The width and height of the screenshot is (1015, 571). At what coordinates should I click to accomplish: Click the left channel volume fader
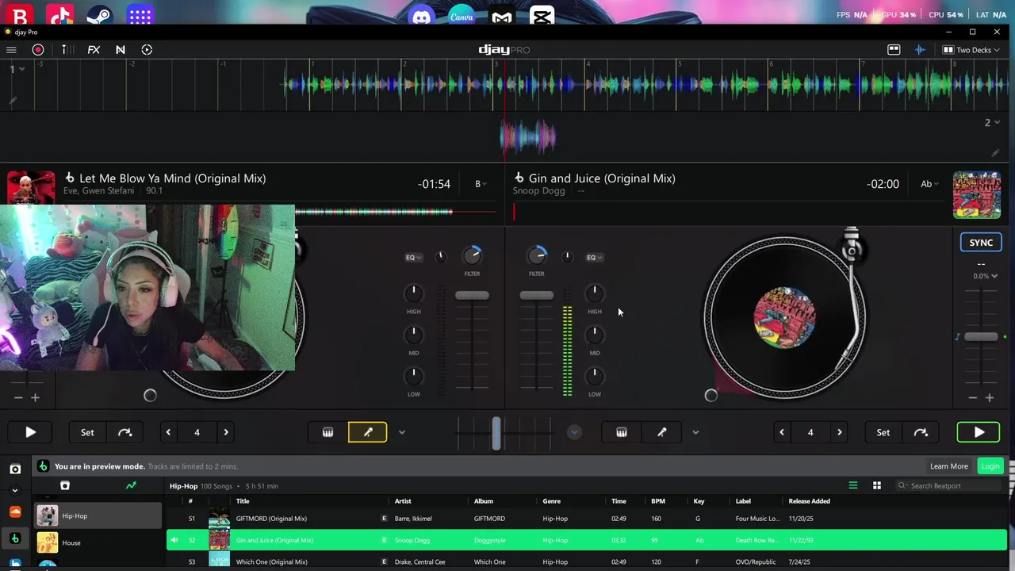[472, 295]
